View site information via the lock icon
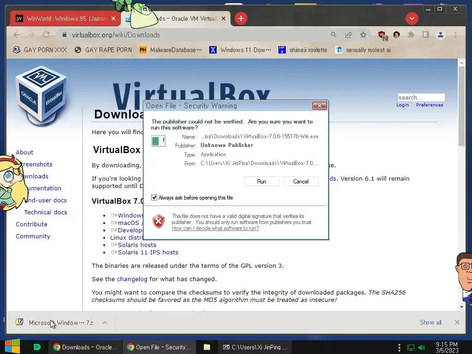 [x=64, y=35]
